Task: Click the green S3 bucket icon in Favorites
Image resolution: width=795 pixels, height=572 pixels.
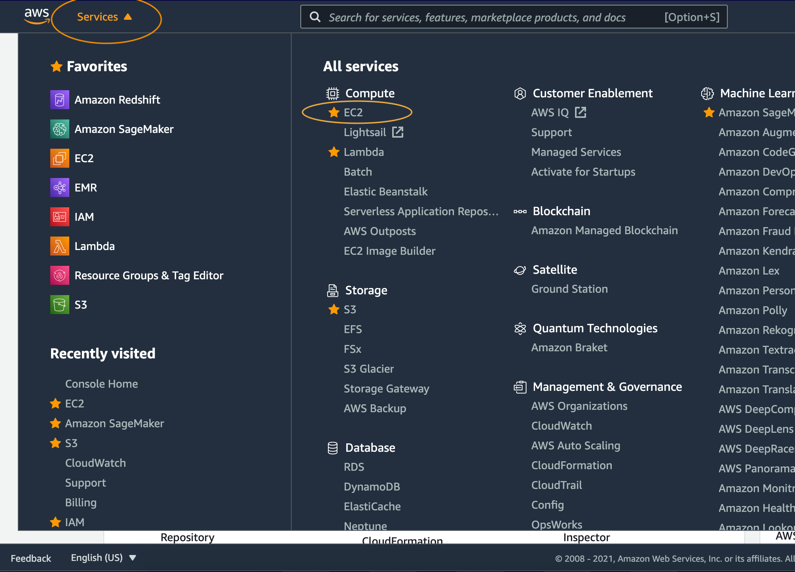Action: pyautogui.click(x=60, y=305)
